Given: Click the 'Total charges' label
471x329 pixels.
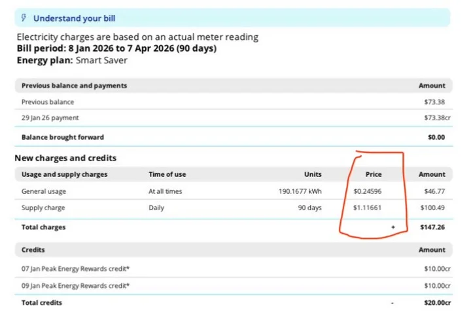Looking at the screenshot, I should [x=44, y=227].
